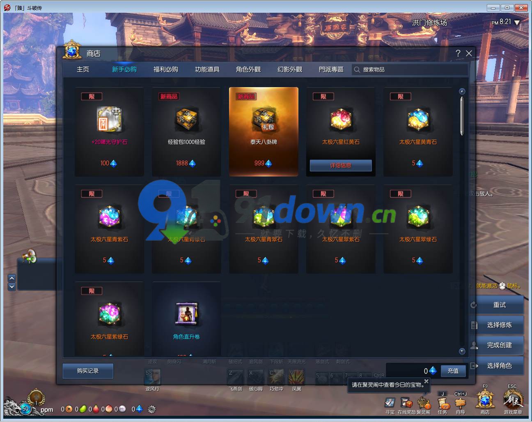Open the 門派專區 tab
Viewport: 532px width, 422px height.
(331, 69)
